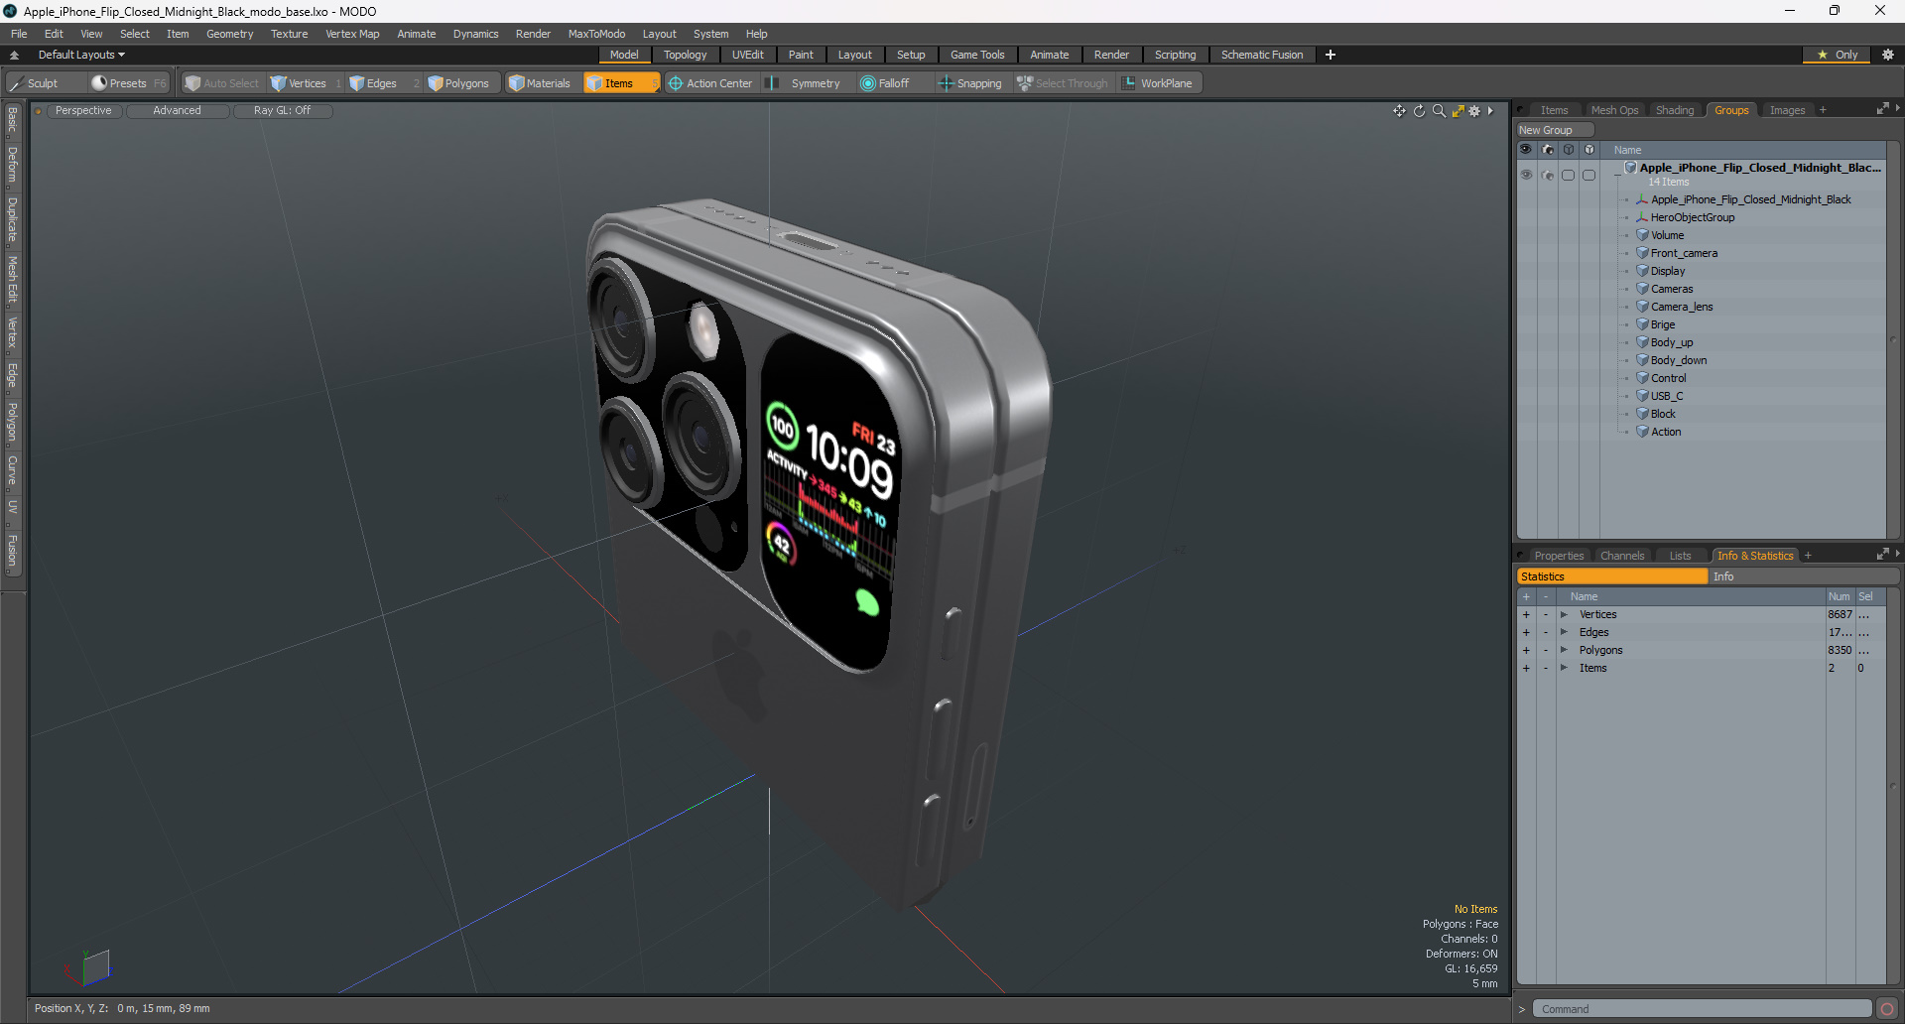Click the record button beside Command field

1887,1009
